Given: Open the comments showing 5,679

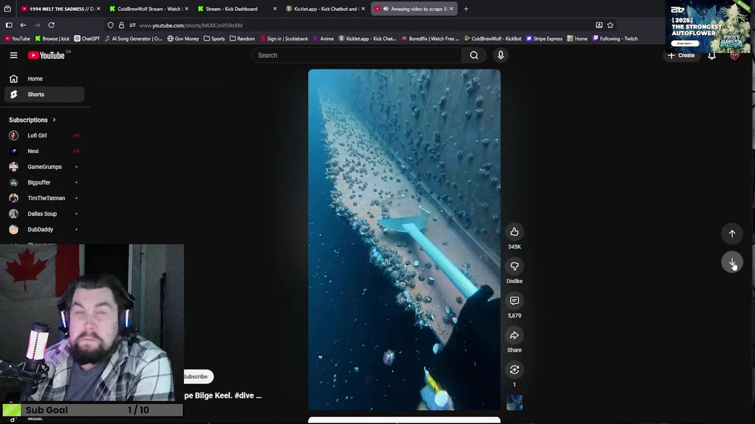Looking at the screenshot, I should [x=514, y=301].
